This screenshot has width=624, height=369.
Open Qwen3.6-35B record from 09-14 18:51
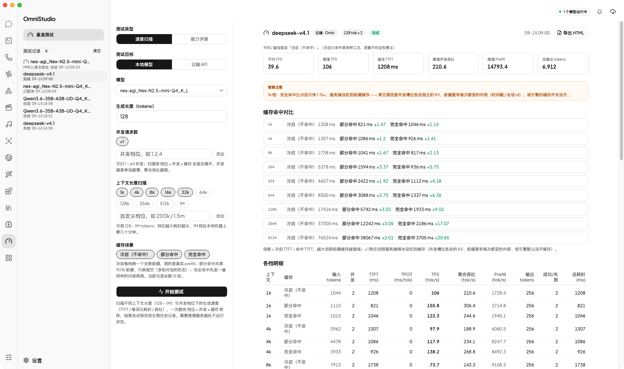point(63,113)
